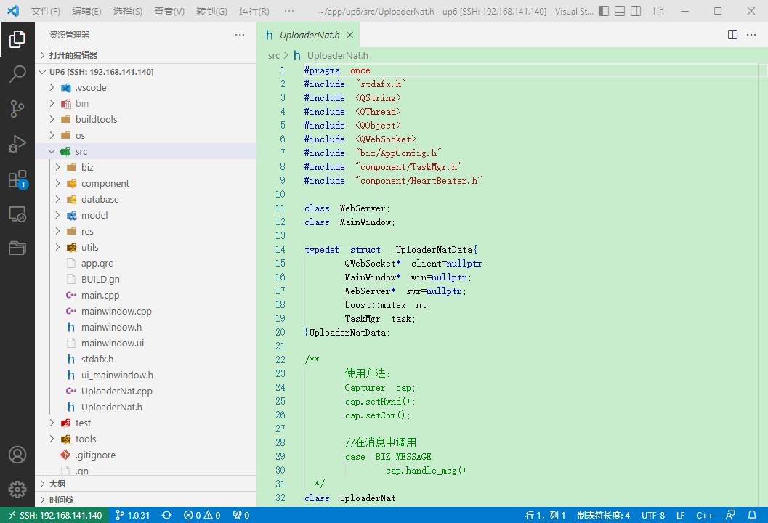Image resolution: width=768 pixels, height=523 pixels.
Task: Open mainwindow.cpp in the file tree
Action: [116, 311]
